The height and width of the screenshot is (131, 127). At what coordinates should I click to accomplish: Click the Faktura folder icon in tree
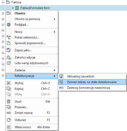coord(8,2)
